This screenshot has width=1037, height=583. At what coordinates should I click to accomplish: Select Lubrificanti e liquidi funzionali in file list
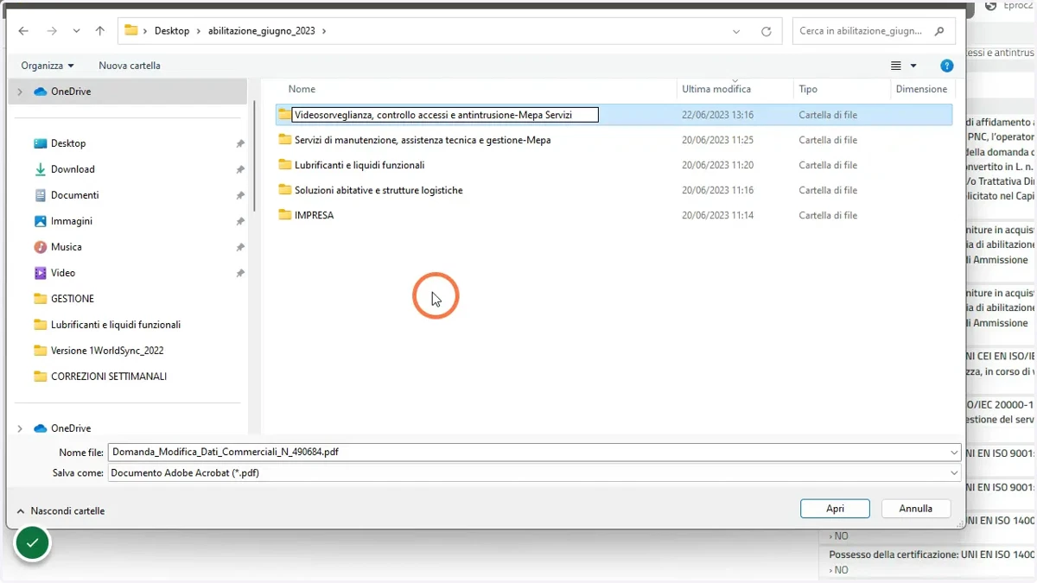pos(359,165)
